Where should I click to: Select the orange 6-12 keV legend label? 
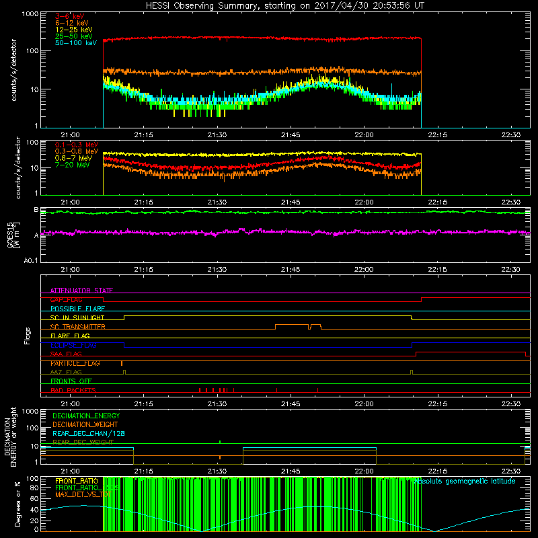coord(72,23)
